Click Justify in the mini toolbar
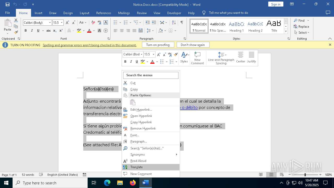The width and height of the screenshot is (334, 188). click(x=252, y=57)
